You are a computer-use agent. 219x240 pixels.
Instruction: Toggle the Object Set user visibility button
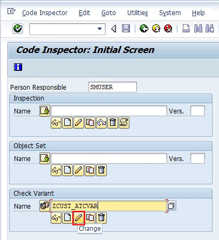(x=45, y=158)
